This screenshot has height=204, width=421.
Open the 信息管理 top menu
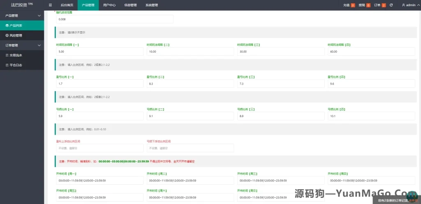pyautogui.click(x=130, y=5)
